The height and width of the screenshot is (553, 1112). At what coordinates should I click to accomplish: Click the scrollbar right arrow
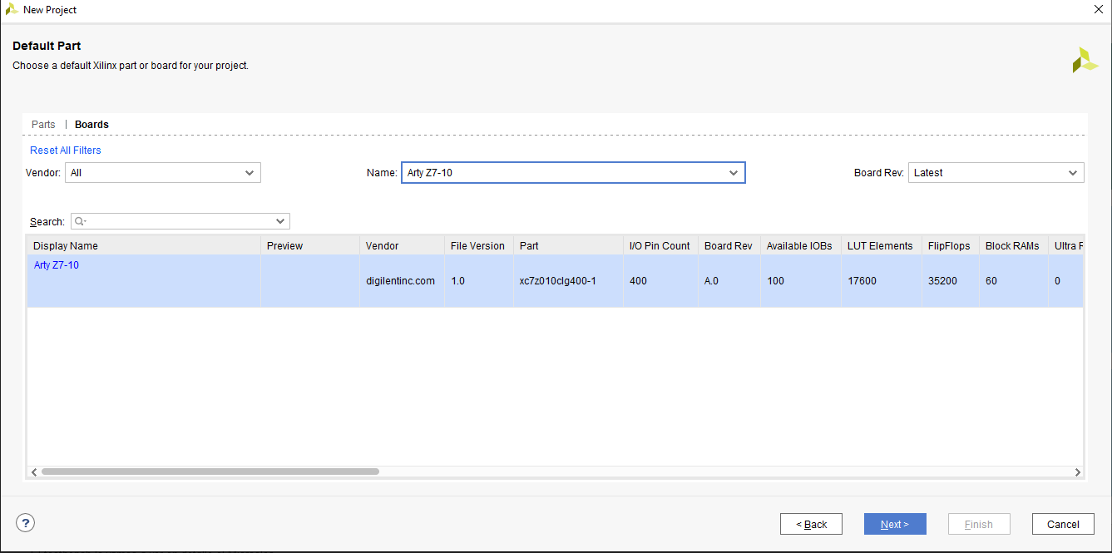point(1077,472)
